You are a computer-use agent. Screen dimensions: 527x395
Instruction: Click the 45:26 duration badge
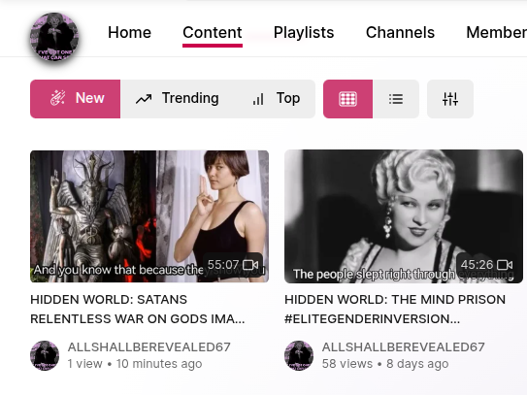click(x=486, y=265)
